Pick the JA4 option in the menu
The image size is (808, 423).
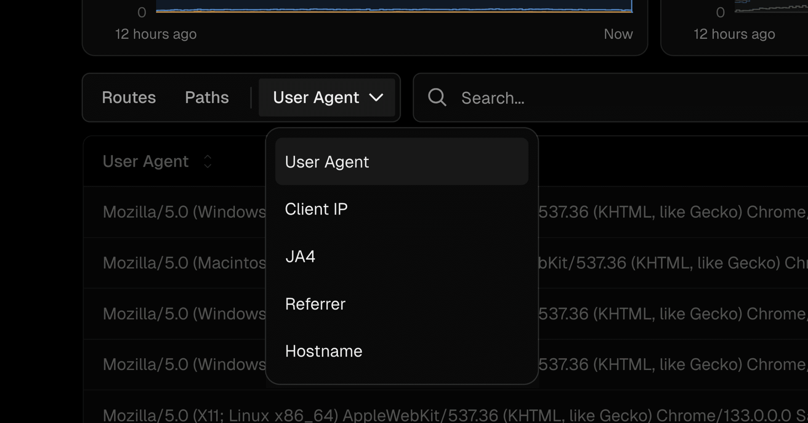(x=300, y=257)
